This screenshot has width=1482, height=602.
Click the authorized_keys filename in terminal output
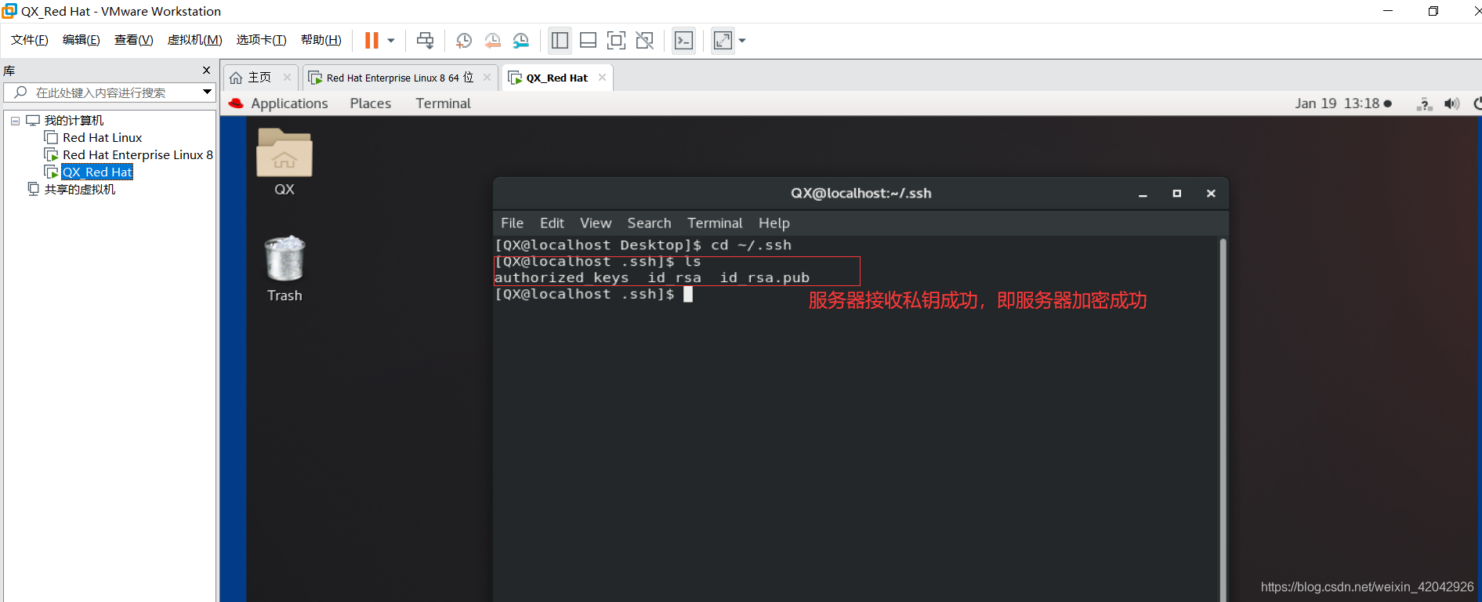pyautogui.click(x=561, y=277)
